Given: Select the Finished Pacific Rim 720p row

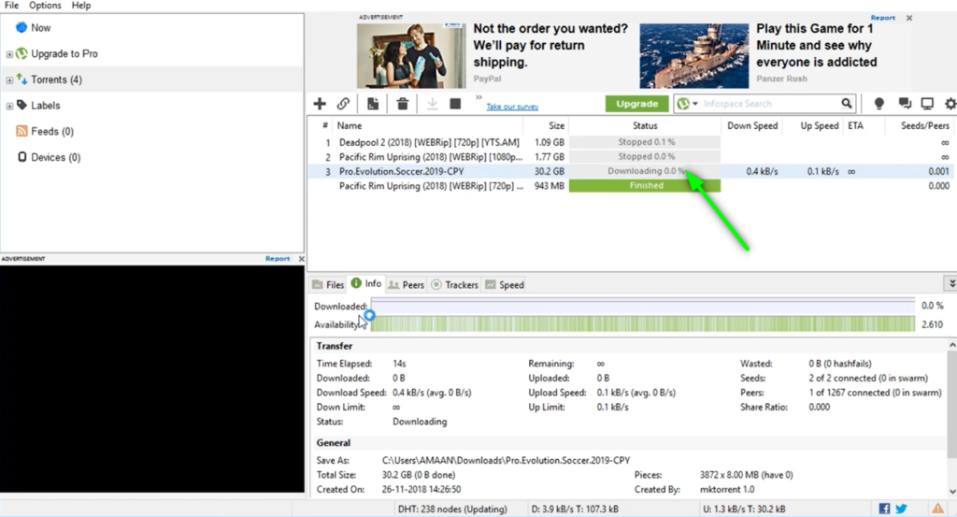Looking at the screenshot, I should point(632,186).
